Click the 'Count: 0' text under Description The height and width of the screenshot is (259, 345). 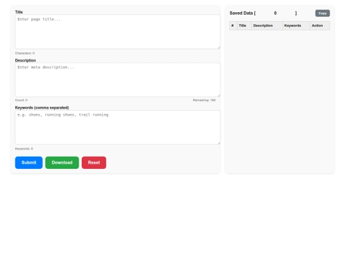point(21,100)
